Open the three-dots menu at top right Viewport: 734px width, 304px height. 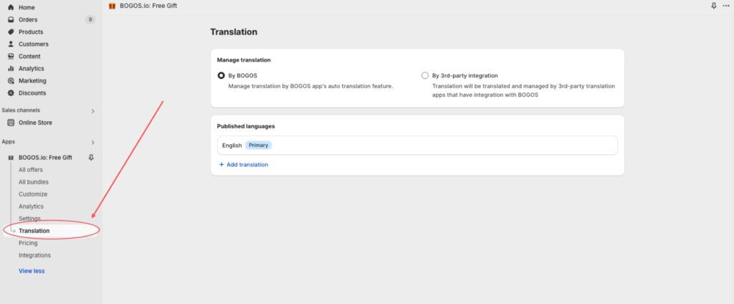726,6
